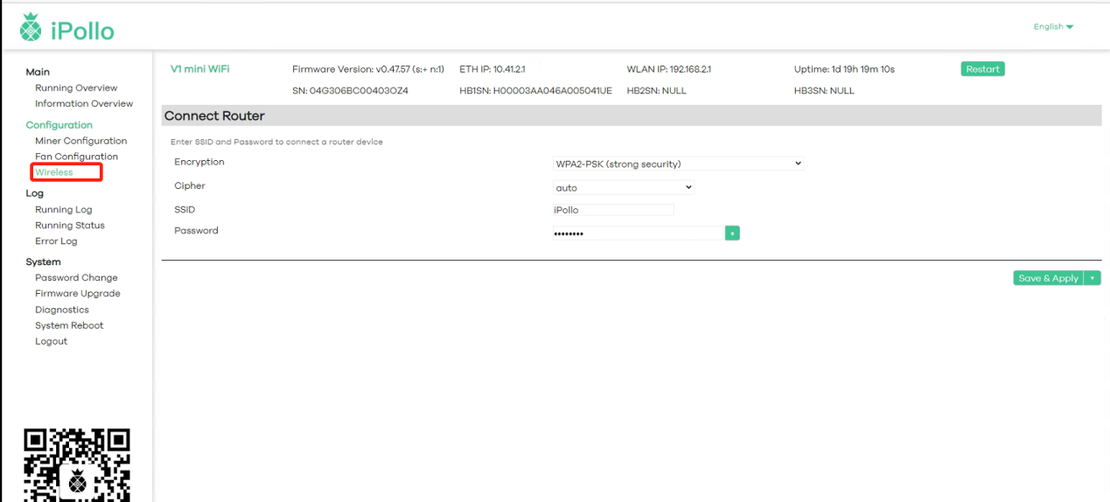Viewport: 1110px width, 502px height.
Task: Click the SSID input field
Action: 613,210
